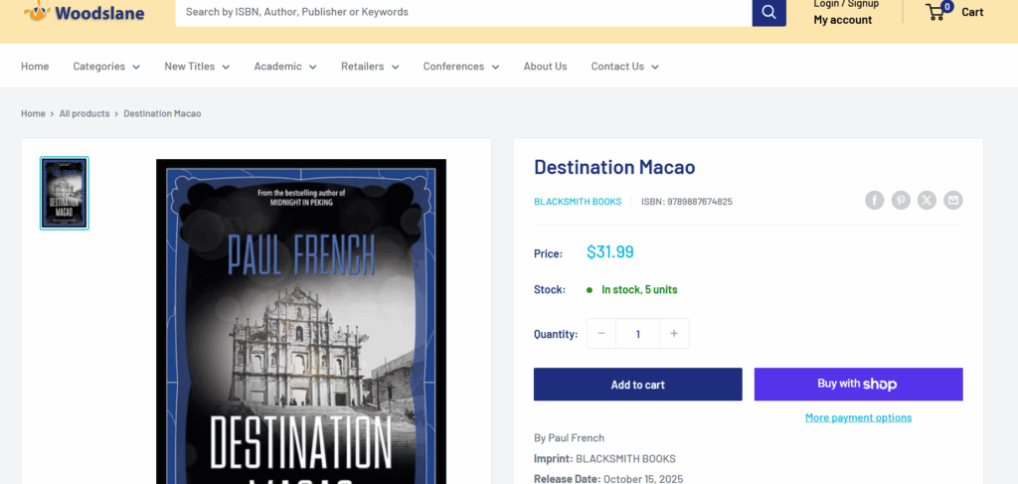Click Buy with Shop button
Image resolution: width=1018 pixels, height=484 pixels.
(858, 385)
